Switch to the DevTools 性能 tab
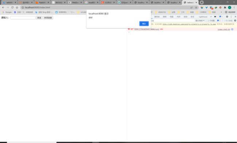237x143 pixels. pyautogui.click(x=172, y=17)
